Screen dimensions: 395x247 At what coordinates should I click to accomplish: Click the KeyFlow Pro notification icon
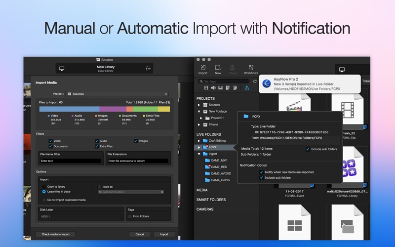[267, 83]
